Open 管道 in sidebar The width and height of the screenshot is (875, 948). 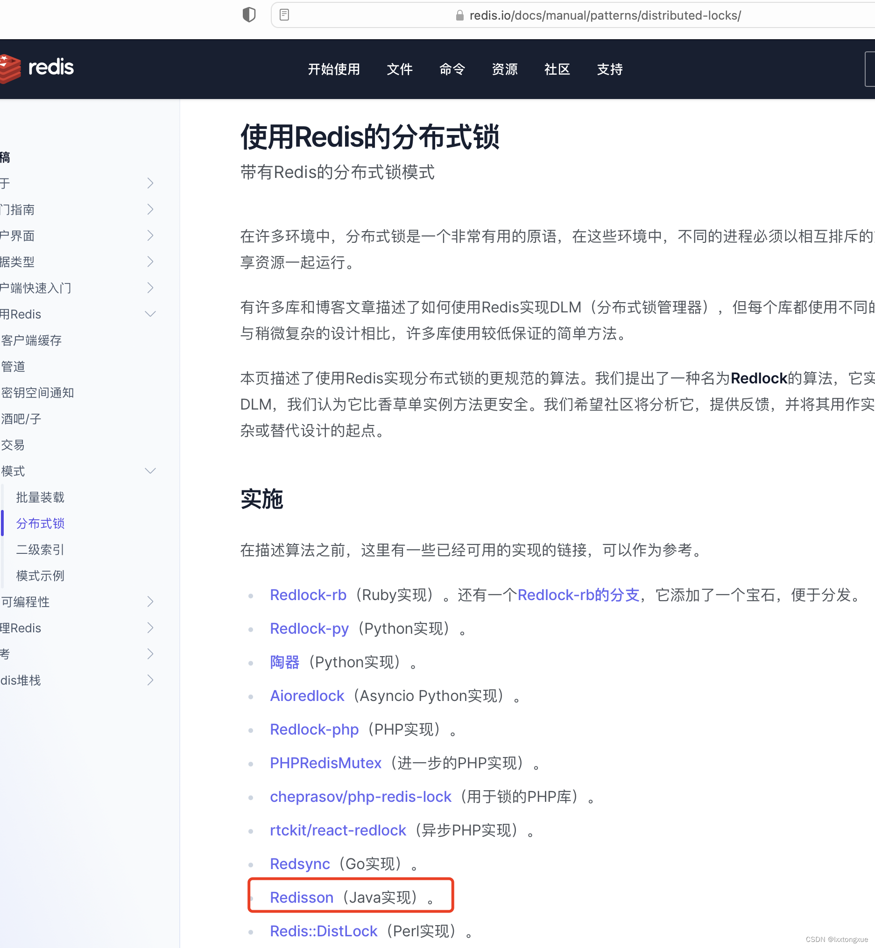pyautogui.click(x=13, y=367)
